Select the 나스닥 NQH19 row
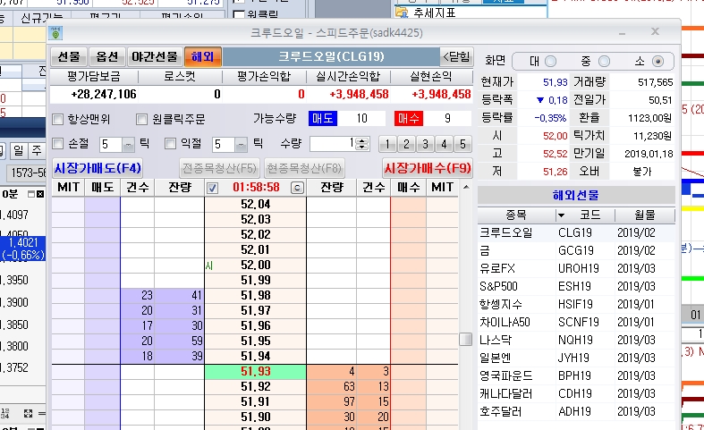Viewport: 704px width, 430px height. pos(576,341)
